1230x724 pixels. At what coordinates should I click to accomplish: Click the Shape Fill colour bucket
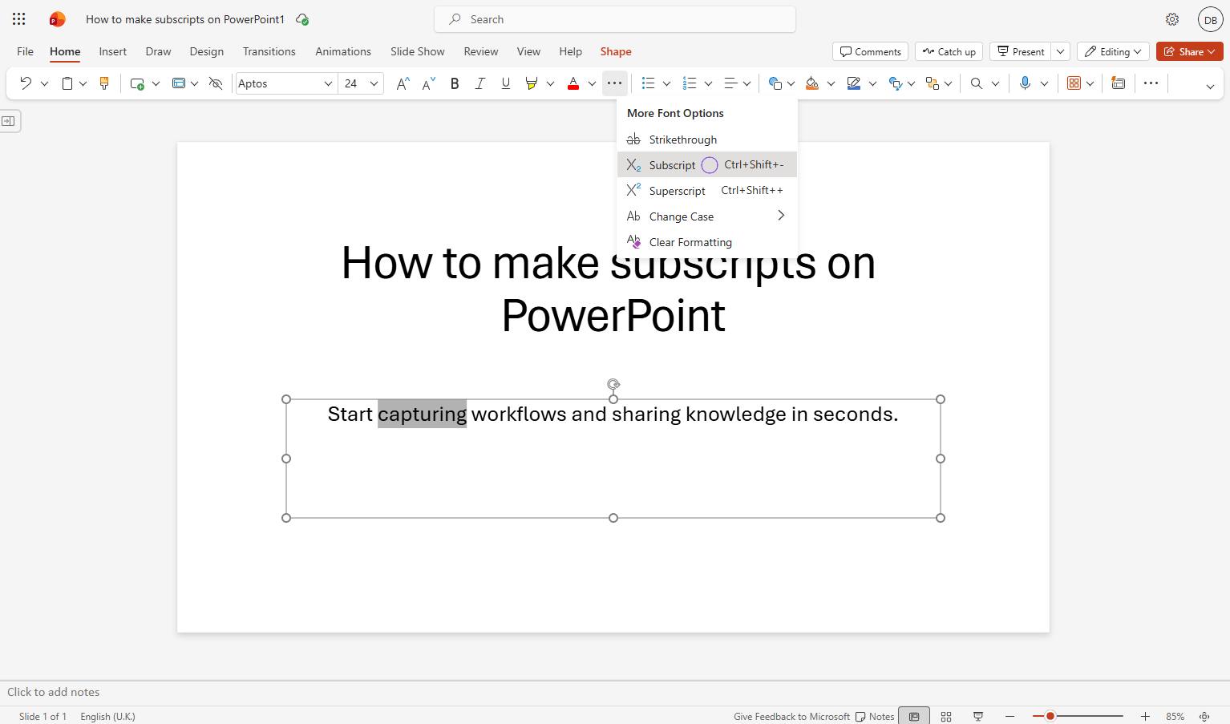coord(812,83)
